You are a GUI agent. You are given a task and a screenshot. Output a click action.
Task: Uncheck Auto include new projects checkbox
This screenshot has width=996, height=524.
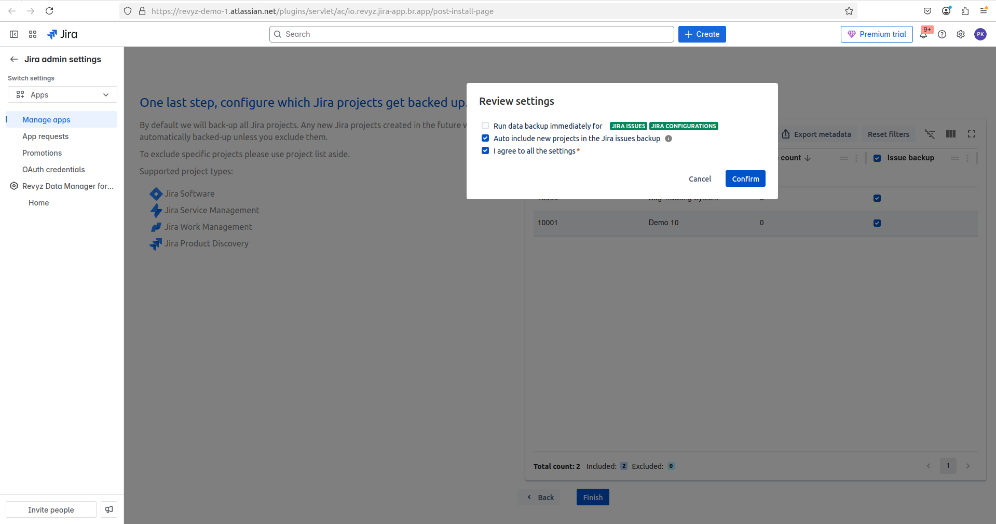[x=485, y=139]
